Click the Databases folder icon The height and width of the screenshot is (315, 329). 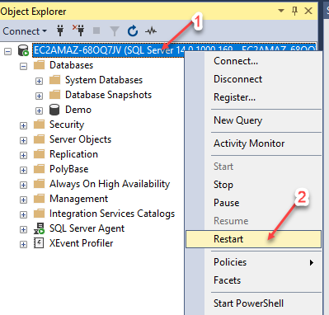pos(39,65)
